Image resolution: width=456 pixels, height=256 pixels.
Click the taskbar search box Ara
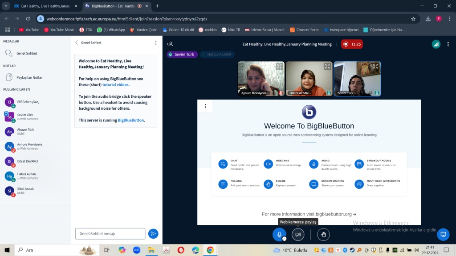click(x=57, y=250)
